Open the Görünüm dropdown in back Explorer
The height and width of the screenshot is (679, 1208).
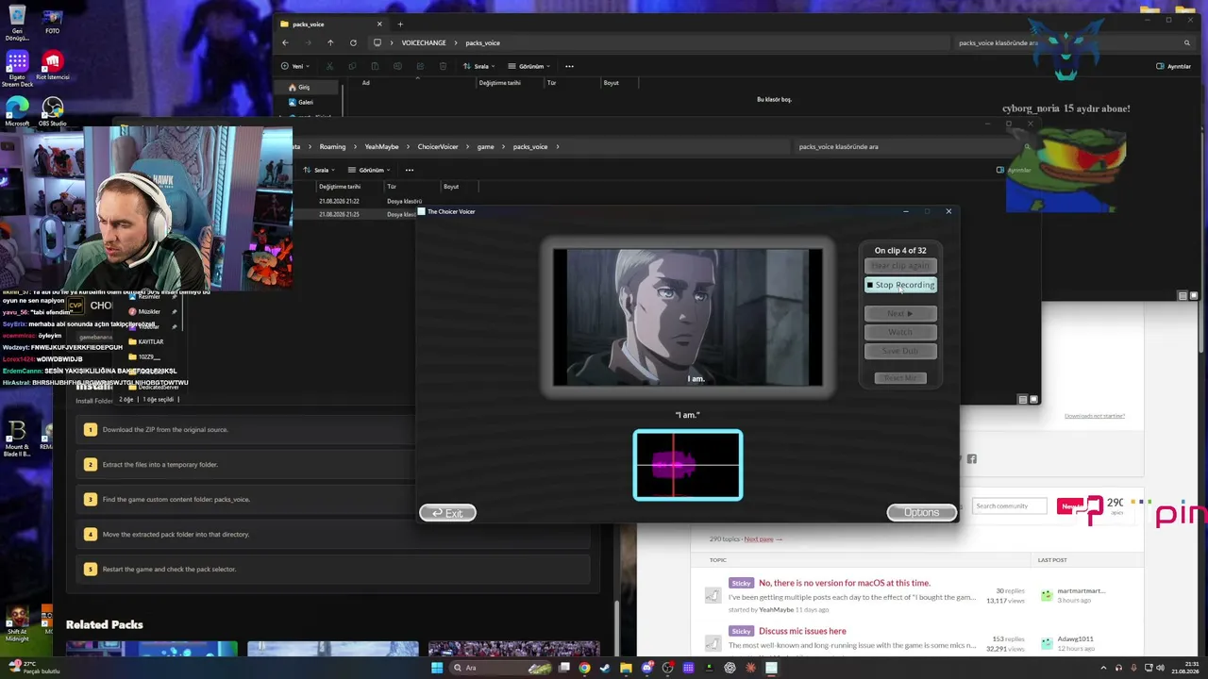pos(370,170)
